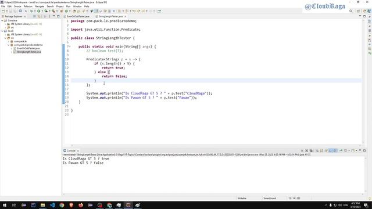Screen dimensions: 372x209
Task: Open Firefox from the taskbar
Action: click(81, 205)
